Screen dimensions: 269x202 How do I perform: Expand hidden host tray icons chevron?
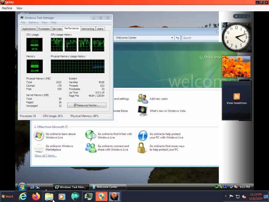click(x=226, y=196)
